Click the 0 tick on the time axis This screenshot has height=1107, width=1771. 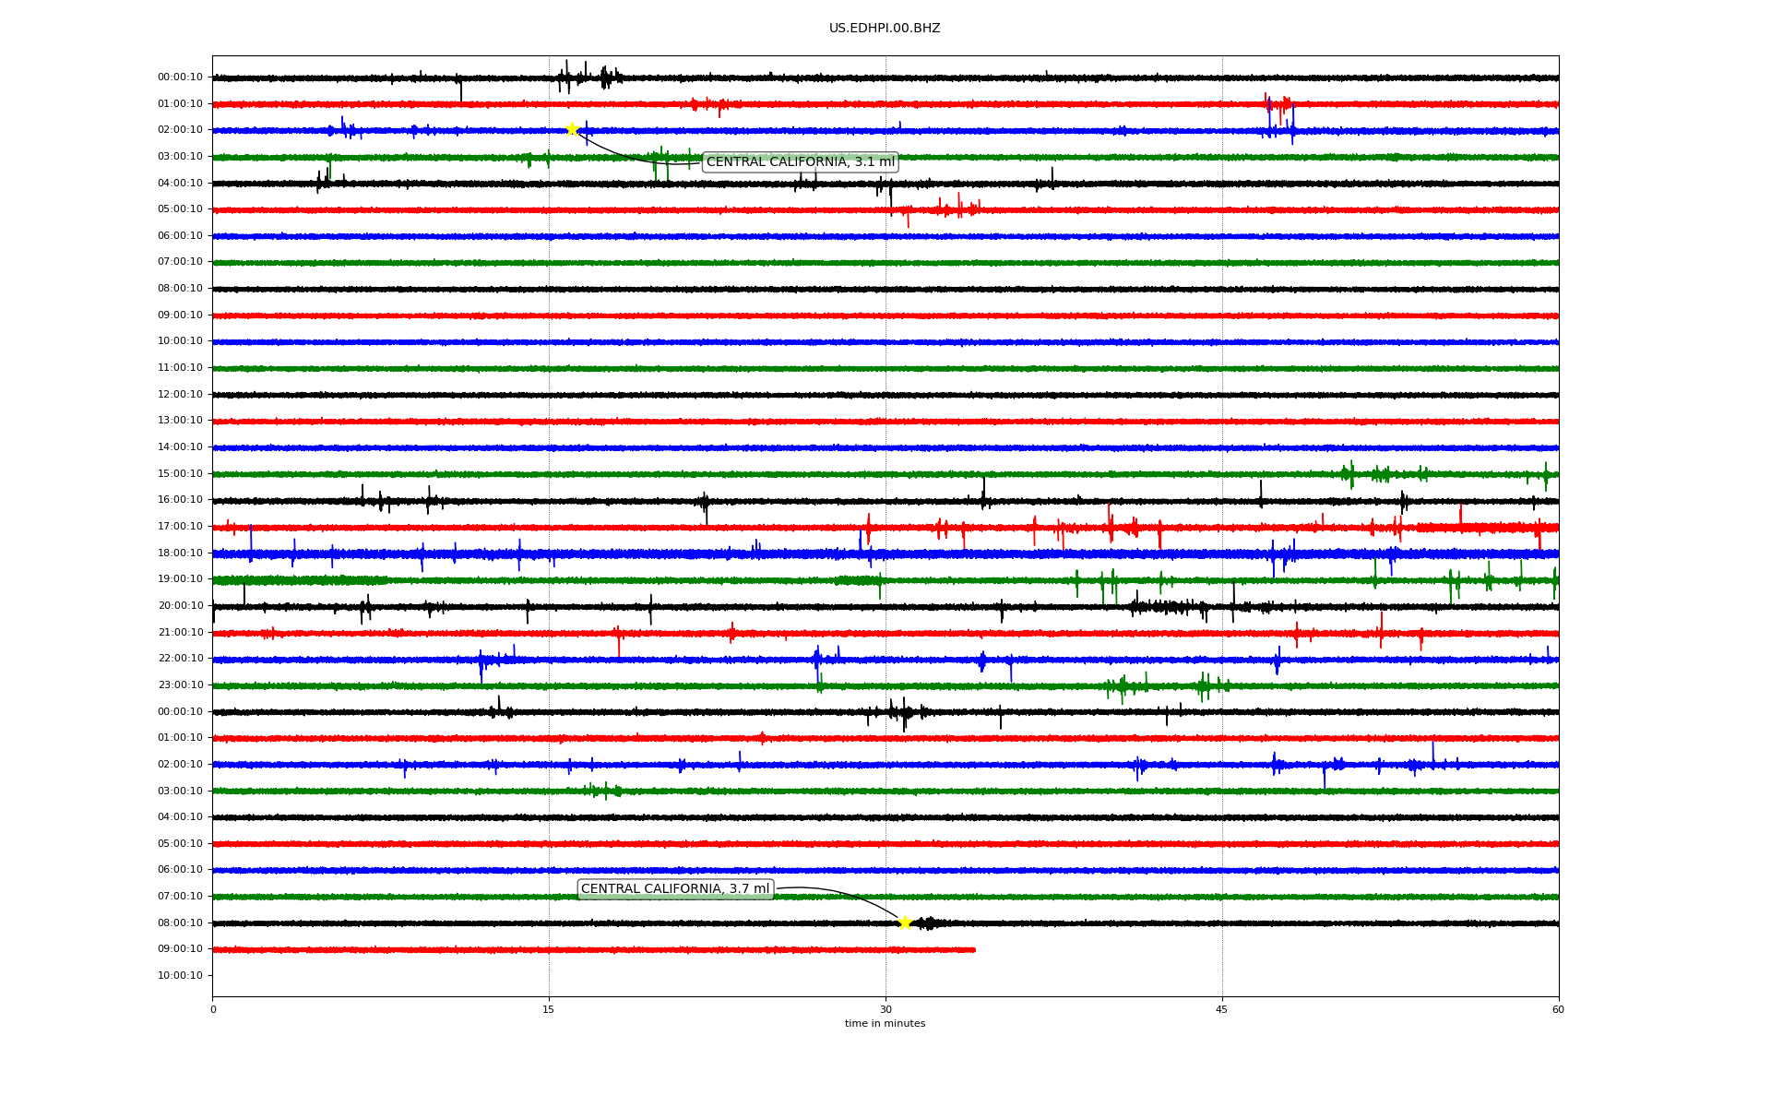click(213, 1009)
